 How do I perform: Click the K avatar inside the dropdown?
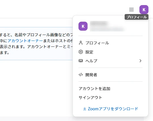click(x=83, y=26)
